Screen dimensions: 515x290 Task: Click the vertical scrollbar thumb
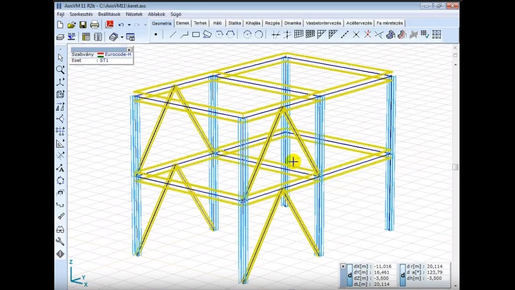pos(455,167)
